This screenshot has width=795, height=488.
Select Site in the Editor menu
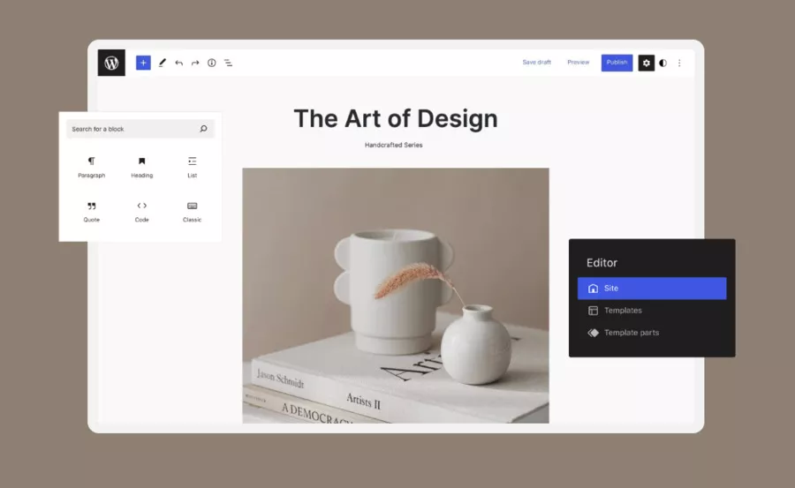click(x=652, y=289)
